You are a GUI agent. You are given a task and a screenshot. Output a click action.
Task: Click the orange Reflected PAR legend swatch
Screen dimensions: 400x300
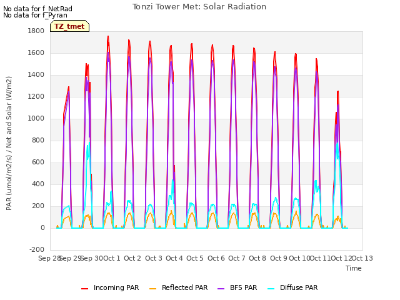coord(152,288)
